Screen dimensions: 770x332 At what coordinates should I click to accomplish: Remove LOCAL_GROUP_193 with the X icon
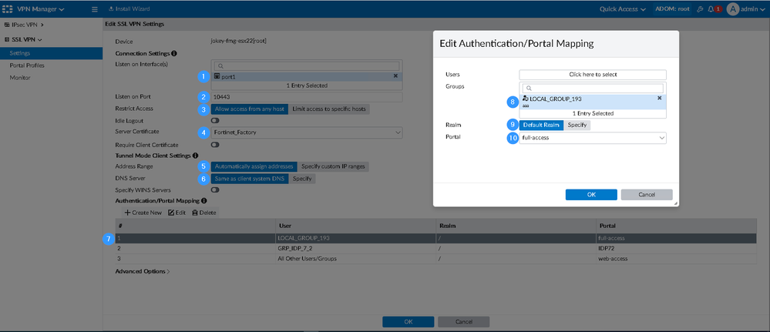point(659,99)
